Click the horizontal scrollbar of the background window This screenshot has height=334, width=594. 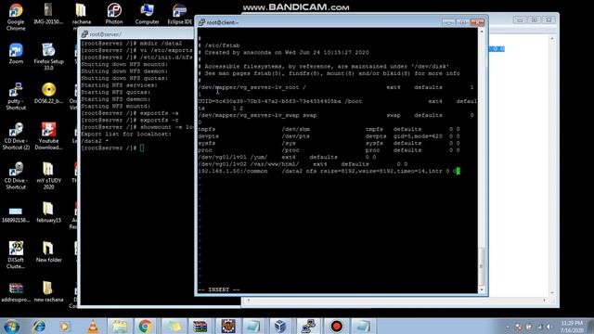coord(396,300)
